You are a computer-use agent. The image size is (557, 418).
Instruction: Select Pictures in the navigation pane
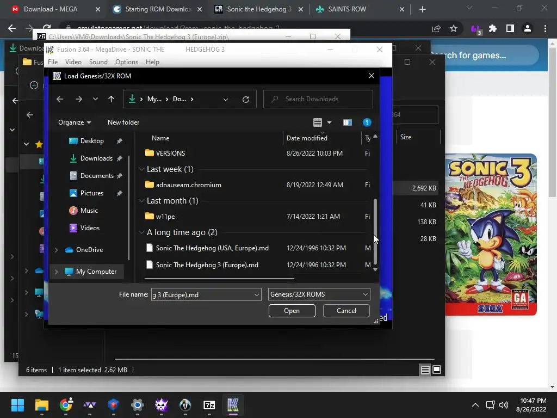point(91,193)
